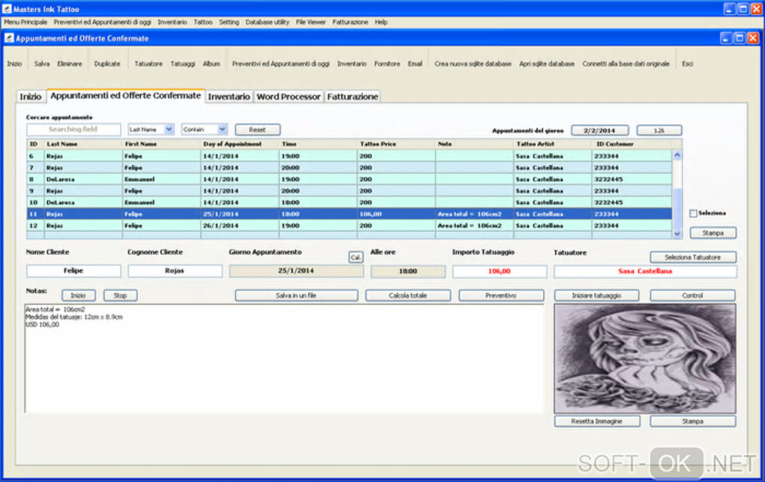Click the Calcola totale button

[408, 295]
